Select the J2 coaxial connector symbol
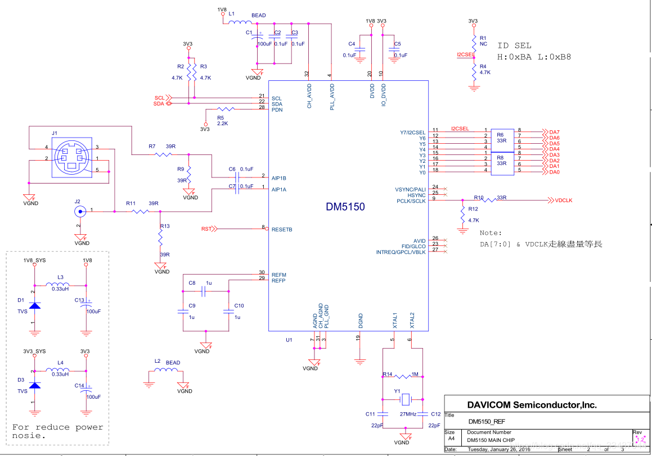This screenshot has width=652, height=456. click(x=80, y=212)
